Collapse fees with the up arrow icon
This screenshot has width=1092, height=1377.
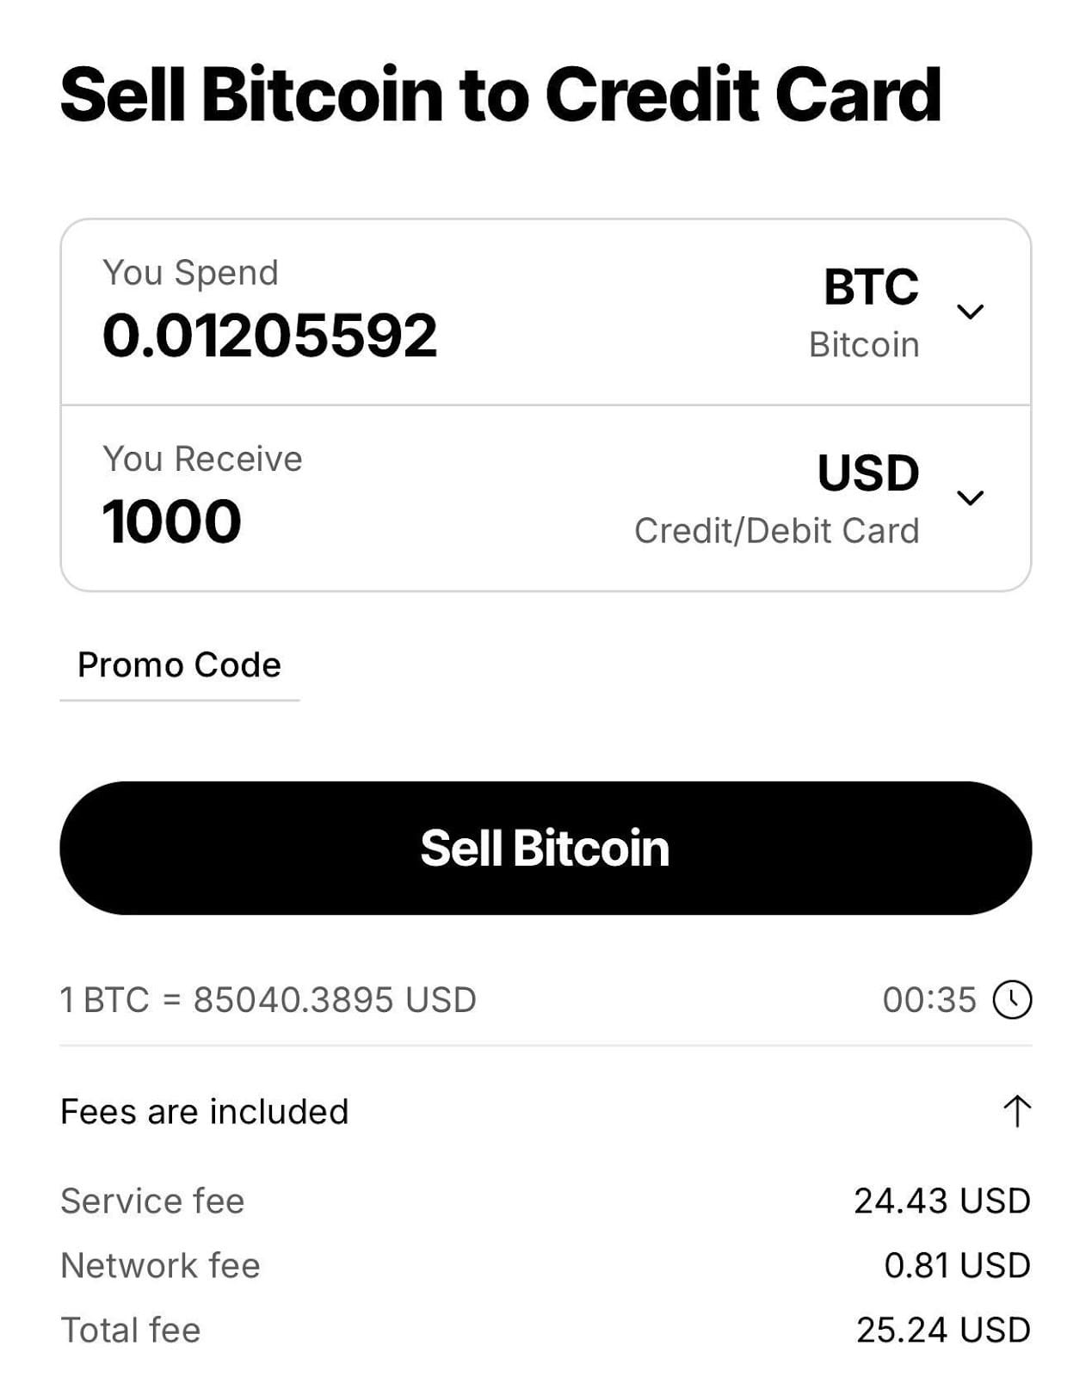click(1016, 1111)
